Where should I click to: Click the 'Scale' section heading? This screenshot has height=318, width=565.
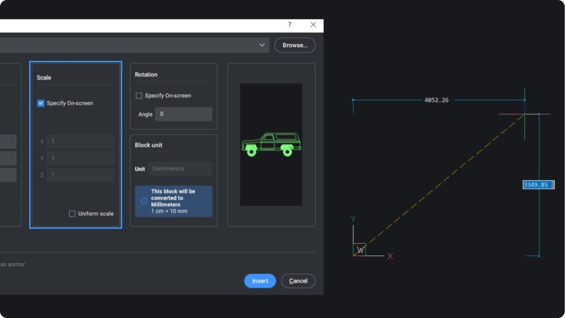[x=44, y=78]
